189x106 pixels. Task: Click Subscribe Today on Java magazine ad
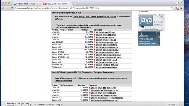[x=151, y=29]
